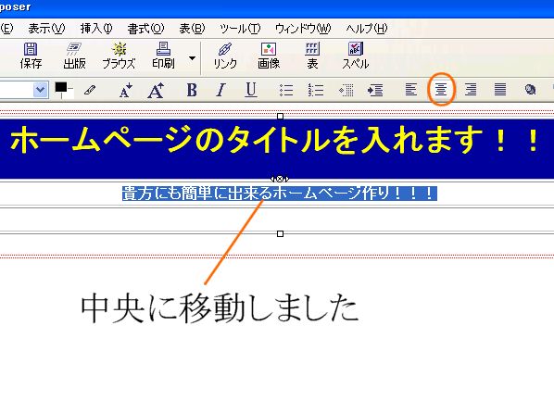This screenshot has height=413, width=554.
Task: Expand the print button dropdown arrow
Action: (x=192, y=58)
